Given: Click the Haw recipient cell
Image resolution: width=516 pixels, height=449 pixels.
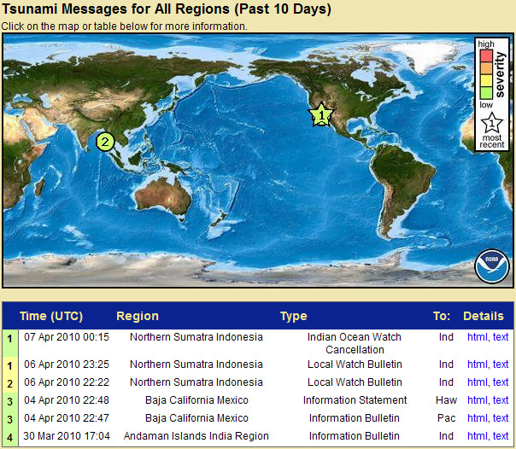Looking at the screenshot, I should 446,400.
